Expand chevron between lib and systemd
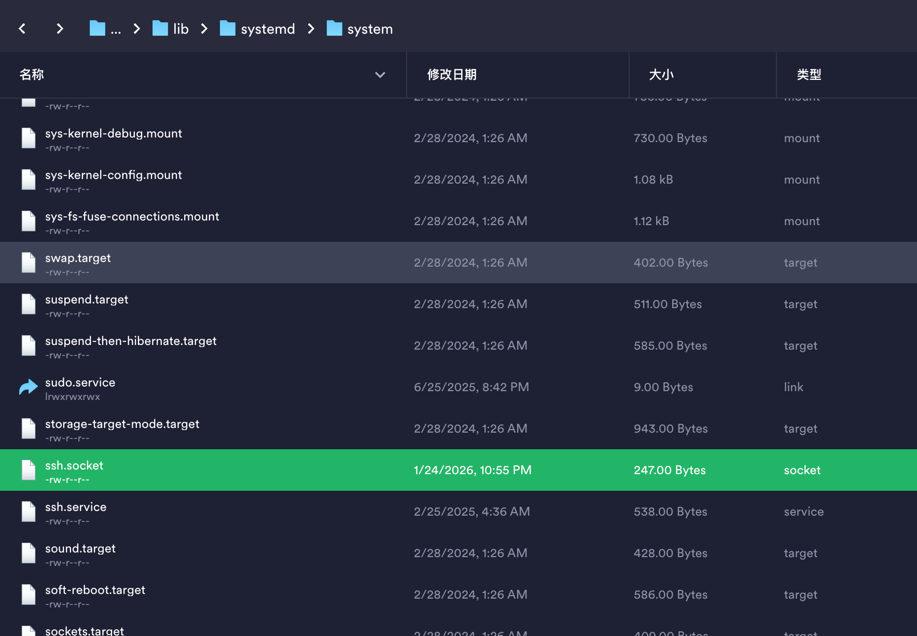 point(204,29)
